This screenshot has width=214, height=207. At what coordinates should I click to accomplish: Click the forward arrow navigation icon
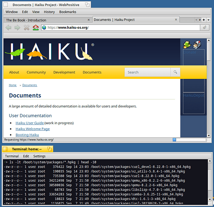pos(17,27)
